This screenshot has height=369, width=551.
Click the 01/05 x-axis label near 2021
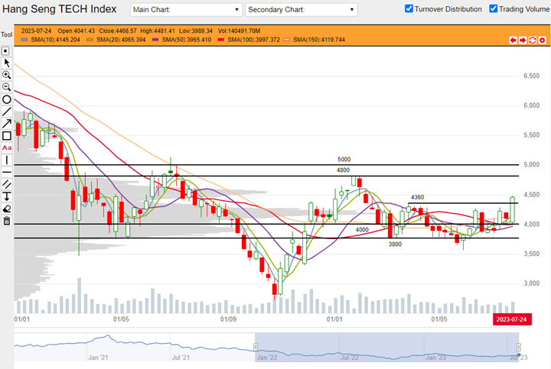121,319
